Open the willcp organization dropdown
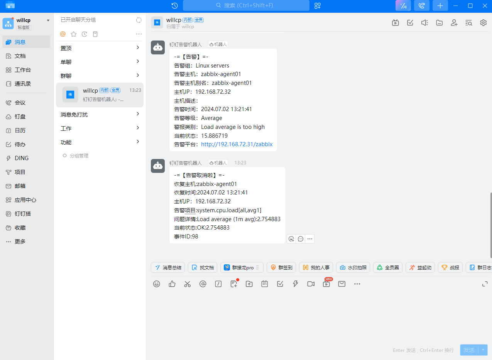The image size is (492, 360). (x=48, y=20)
